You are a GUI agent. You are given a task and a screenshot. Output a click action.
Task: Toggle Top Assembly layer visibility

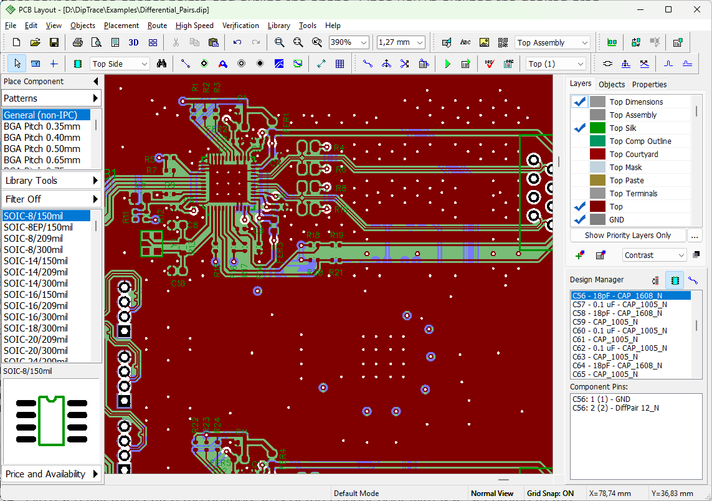pos(579,115)
